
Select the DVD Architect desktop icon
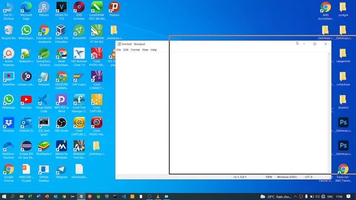pyautogui.click(x=79, y=11)
